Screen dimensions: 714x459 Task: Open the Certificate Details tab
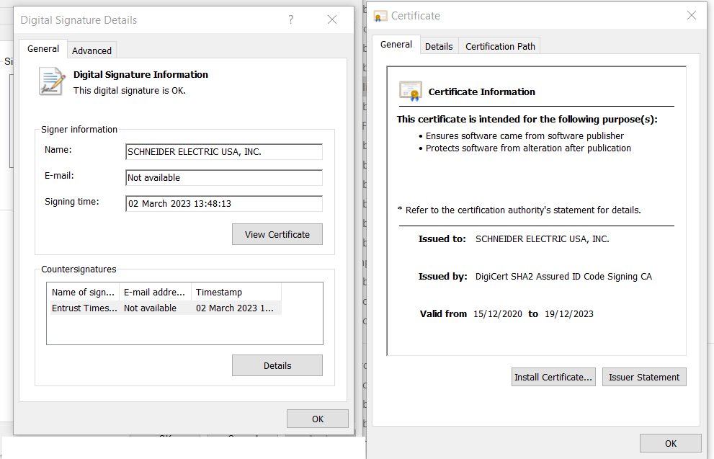(439, 46)
